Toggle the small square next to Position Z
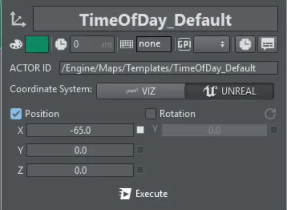This screenshot has width=287, height=210. click(141, 170)
